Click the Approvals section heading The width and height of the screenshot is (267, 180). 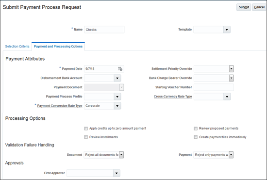point(14,163)
